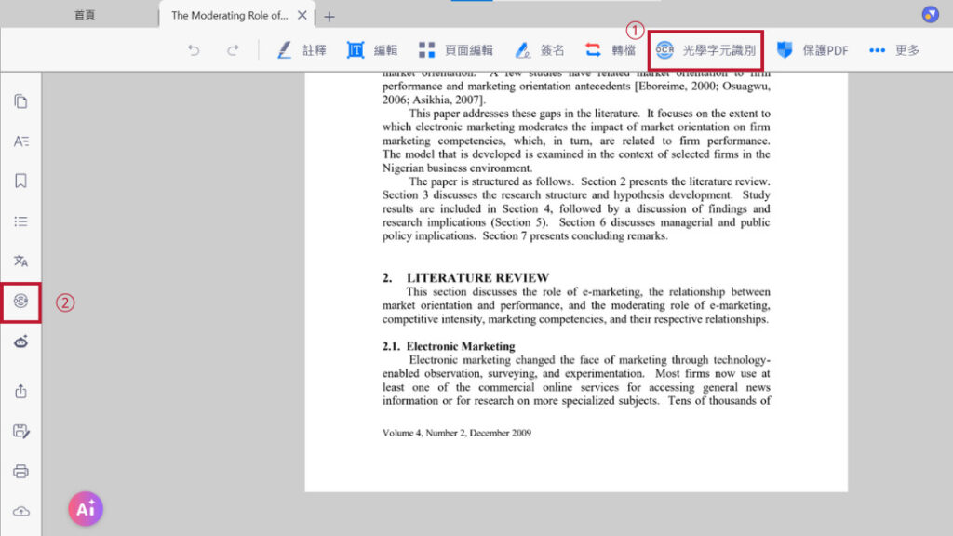The image size is (953, 536).
Task: Expand the 更多 more options menu
Action: tap(894, 50)
